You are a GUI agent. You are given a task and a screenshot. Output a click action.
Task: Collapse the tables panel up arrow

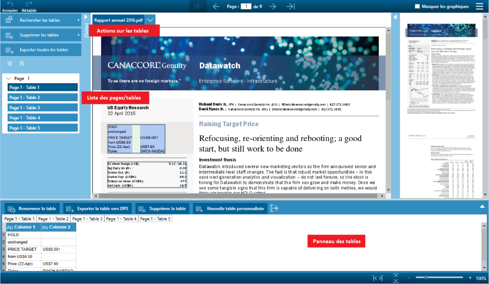[482, 207]
